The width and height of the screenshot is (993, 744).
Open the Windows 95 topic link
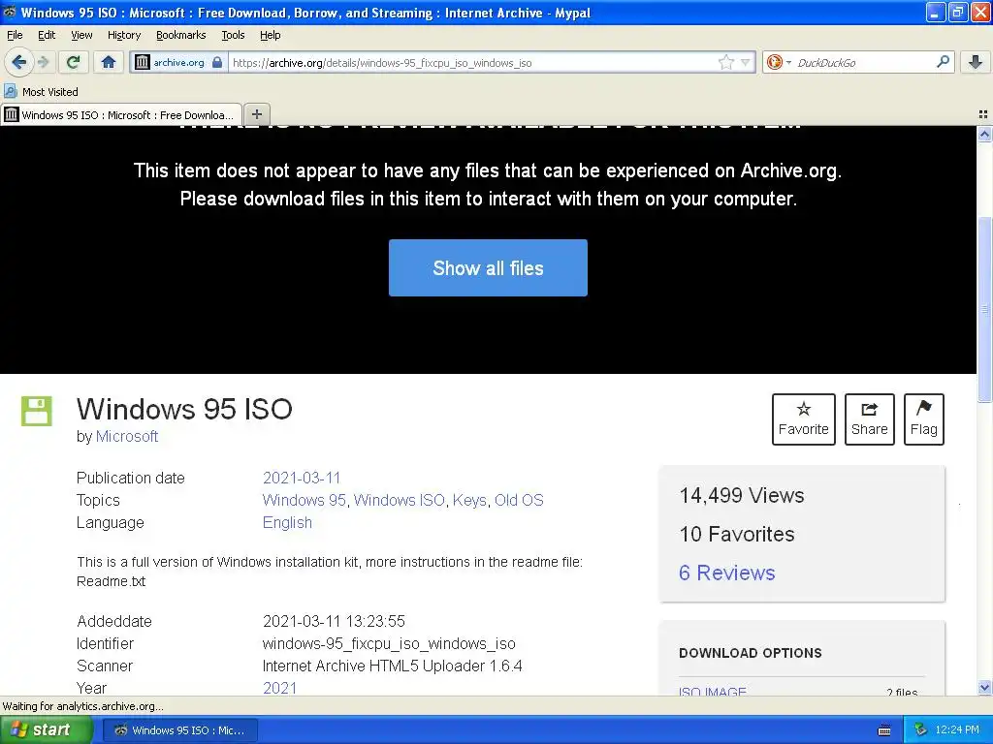click(x=304, y=500)
